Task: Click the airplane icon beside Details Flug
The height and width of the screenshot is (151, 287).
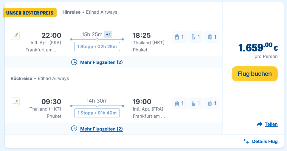Action: 246,141
